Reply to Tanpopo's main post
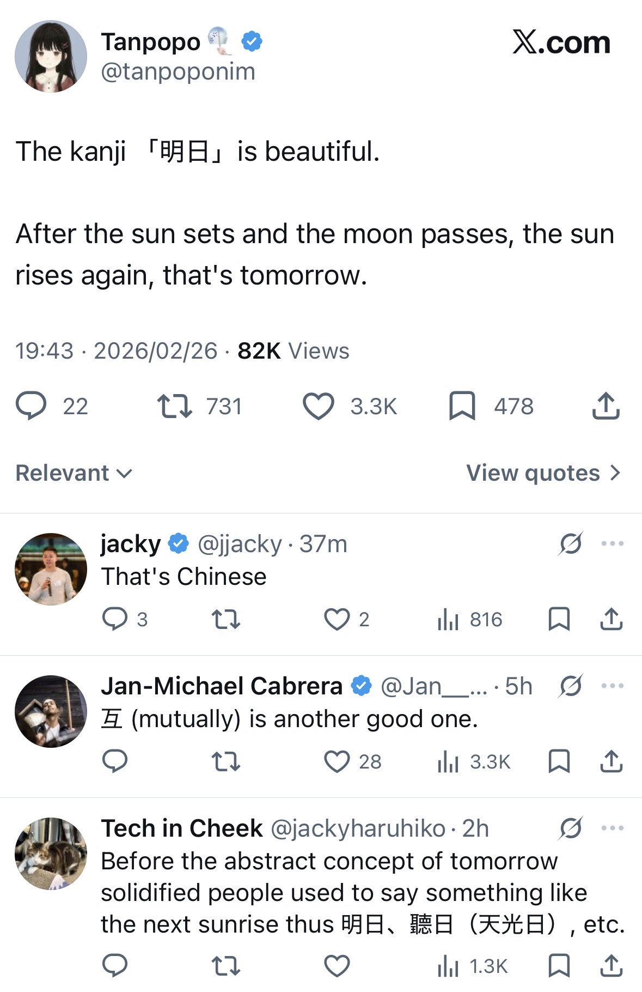 pos(31,406)
